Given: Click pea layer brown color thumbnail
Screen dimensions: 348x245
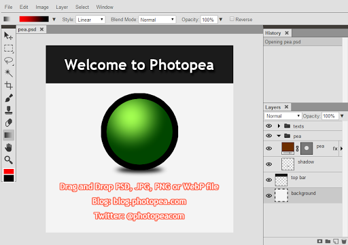Looking at the screenshot, I should pyautogui.click(x=288, y=149).
